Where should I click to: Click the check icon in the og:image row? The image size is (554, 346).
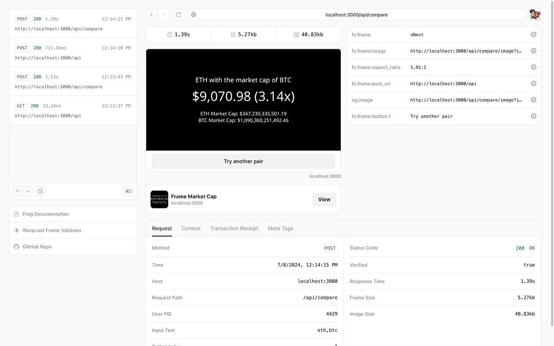533,100
